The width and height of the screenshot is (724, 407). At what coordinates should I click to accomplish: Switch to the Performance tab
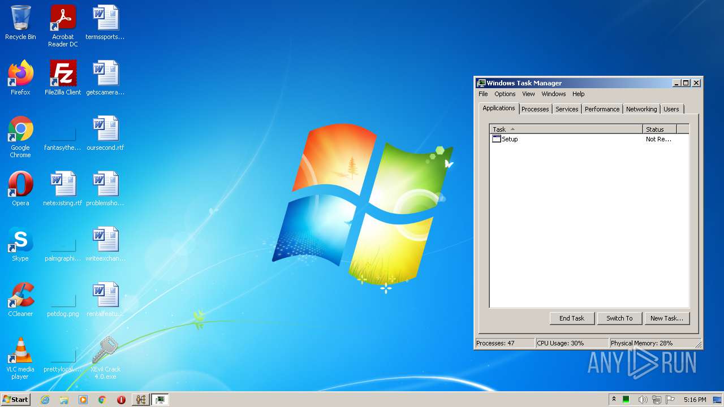click(x=602, y=109)
